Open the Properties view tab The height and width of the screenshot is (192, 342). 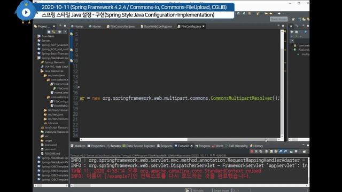pos(96,146)
